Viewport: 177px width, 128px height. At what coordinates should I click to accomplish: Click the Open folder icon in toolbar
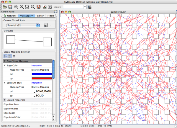(4, 6)
